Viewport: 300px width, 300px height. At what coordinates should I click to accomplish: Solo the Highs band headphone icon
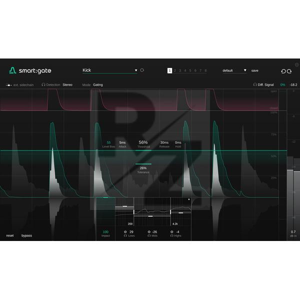172,235
